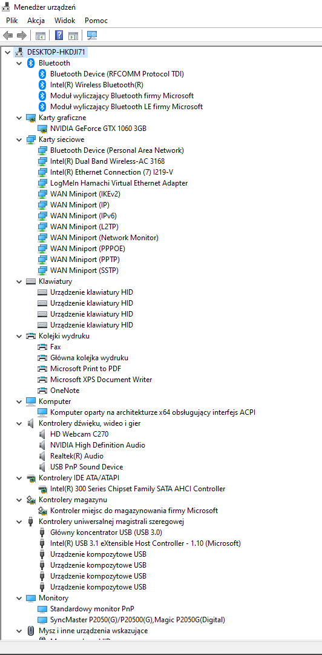Image resolution: width=322 pixels, height=655 pixels.
Task: Select Realtek(R) Audio device
Action: (77, 455)
